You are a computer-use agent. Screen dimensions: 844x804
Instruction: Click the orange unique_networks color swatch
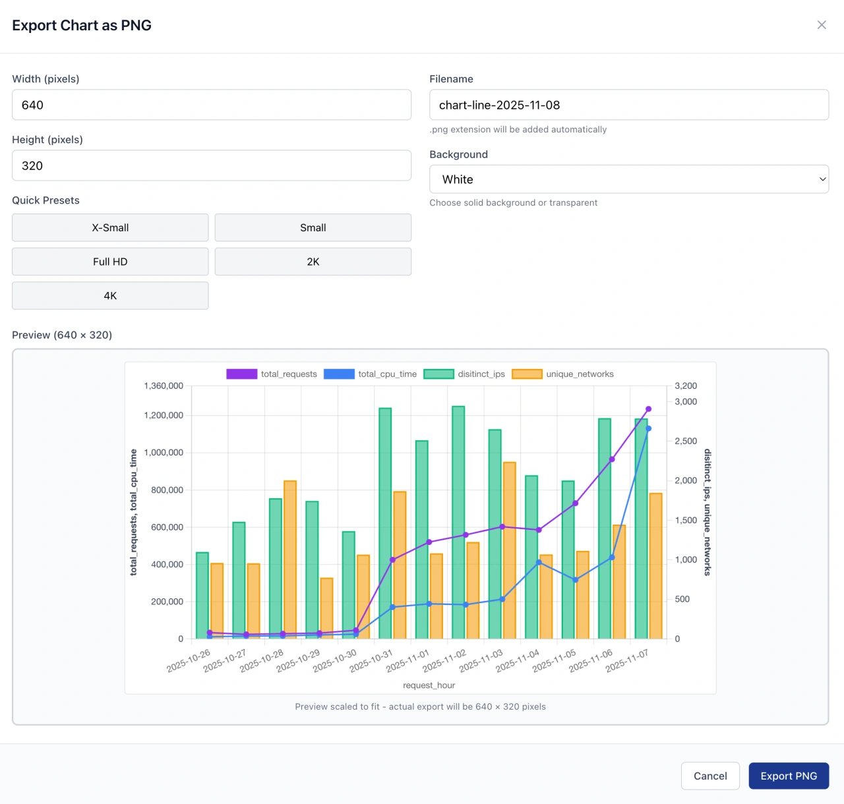tap(527, 374)
